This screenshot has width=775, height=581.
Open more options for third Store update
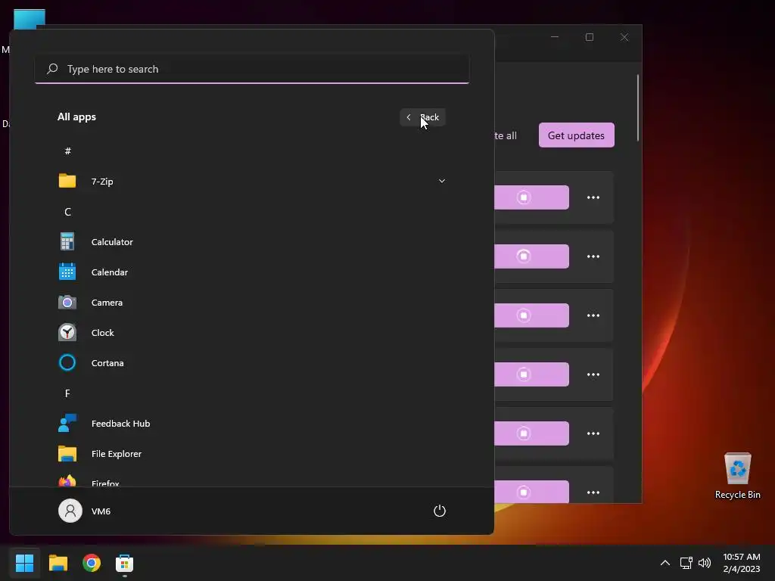click(593, 315)
